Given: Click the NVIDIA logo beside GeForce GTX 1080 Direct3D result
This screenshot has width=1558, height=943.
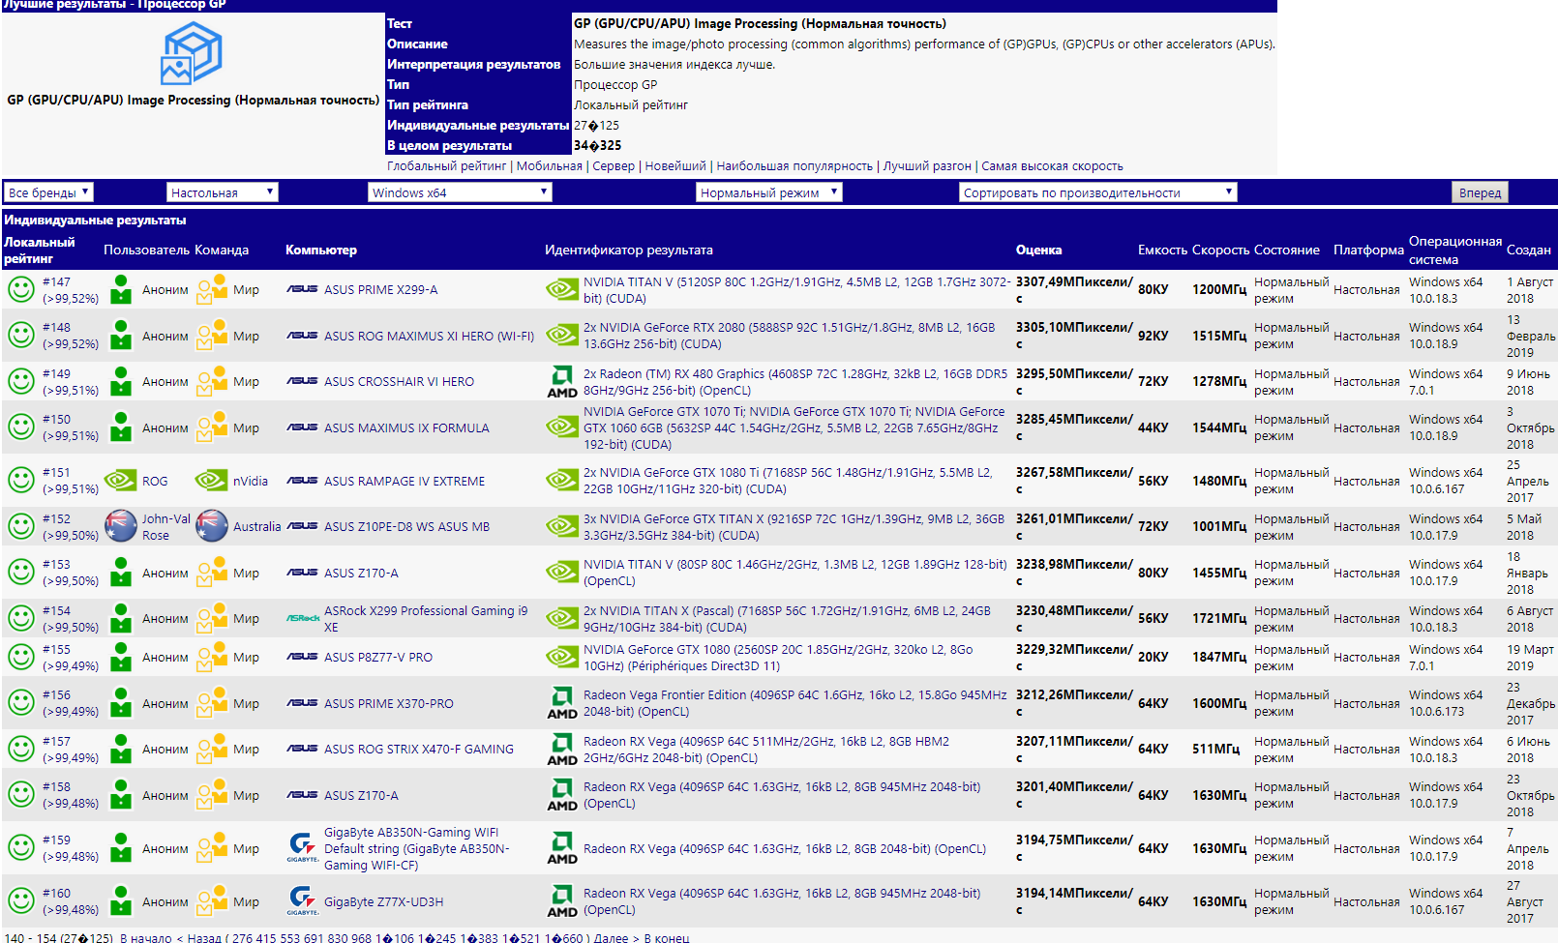Looking at the screenshot, I should point(562,657).
